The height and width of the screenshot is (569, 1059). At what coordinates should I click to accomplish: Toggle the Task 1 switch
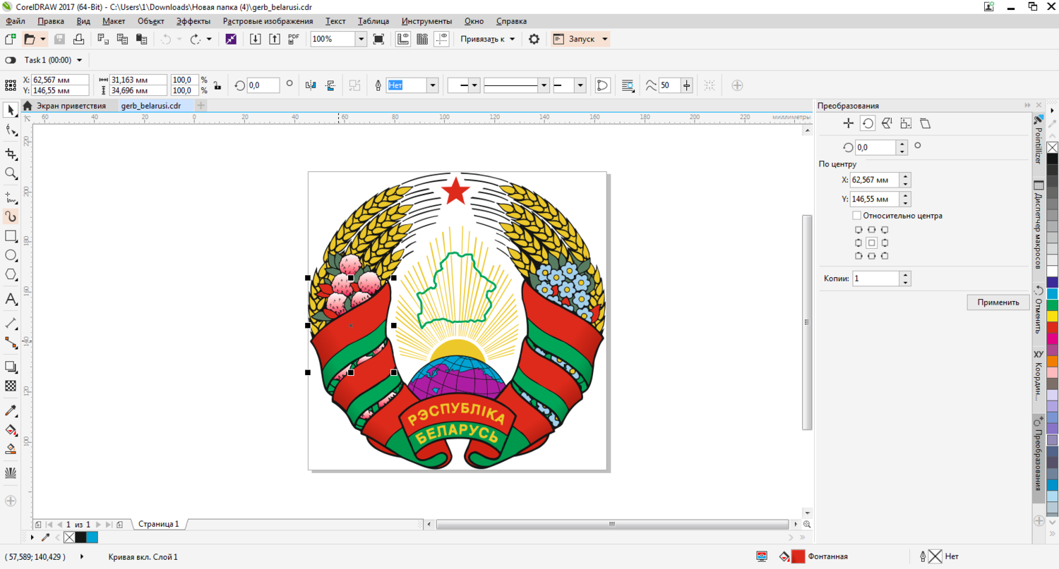click(x=11, y=61)
